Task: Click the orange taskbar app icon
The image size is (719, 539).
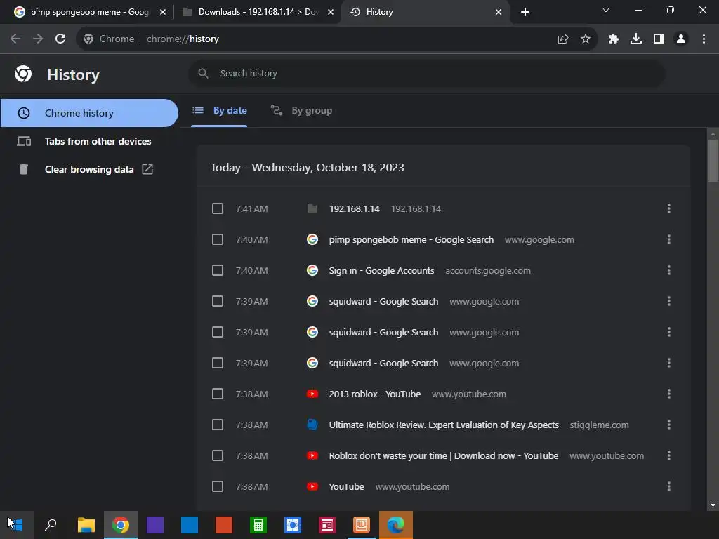Action: tap(362, 525)
